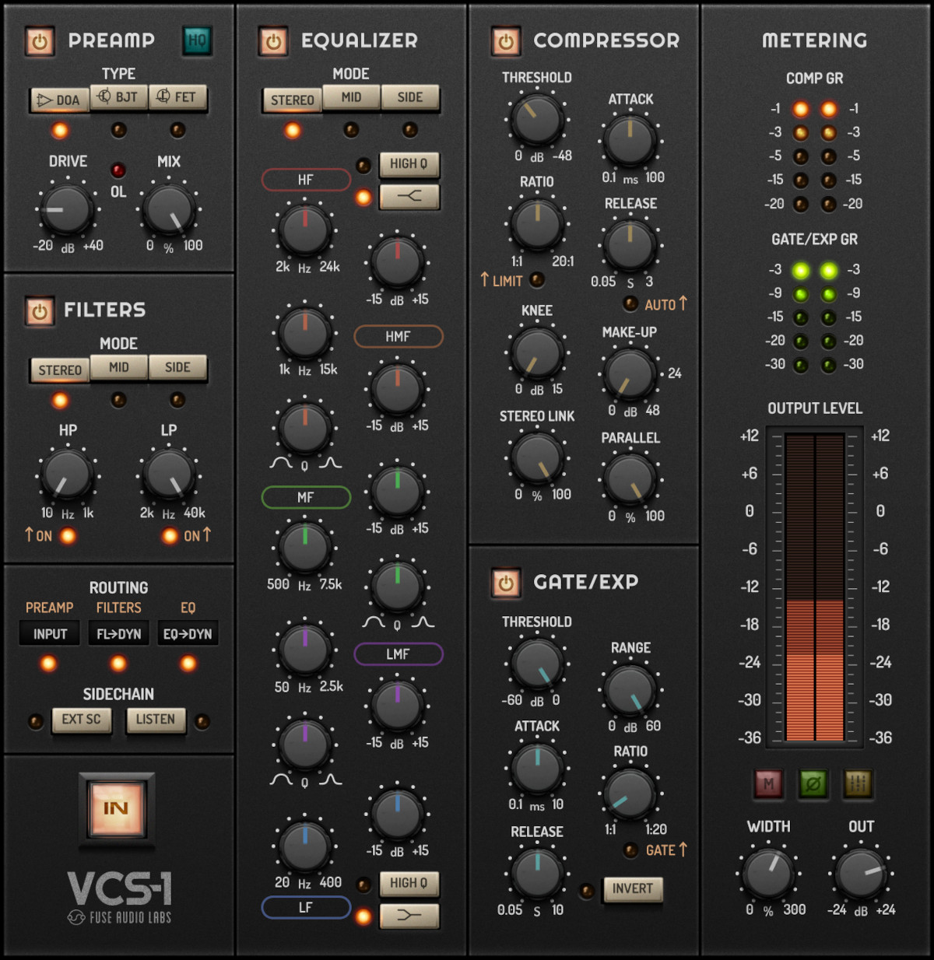Click the Preamp Drive knob
This screenshot has width=934, height=960.
tap(67, 208)
